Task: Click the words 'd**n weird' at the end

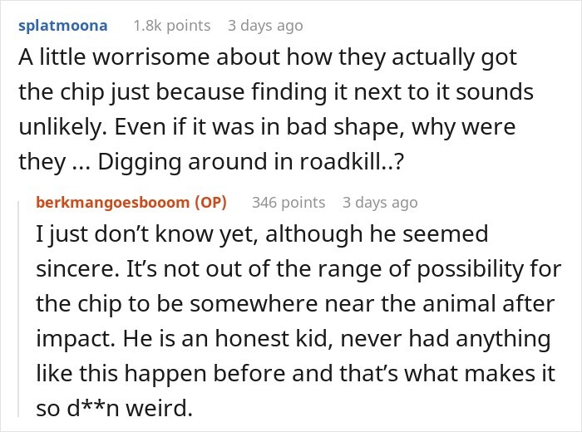Action: pyautogui.click(x=130, y=408)
